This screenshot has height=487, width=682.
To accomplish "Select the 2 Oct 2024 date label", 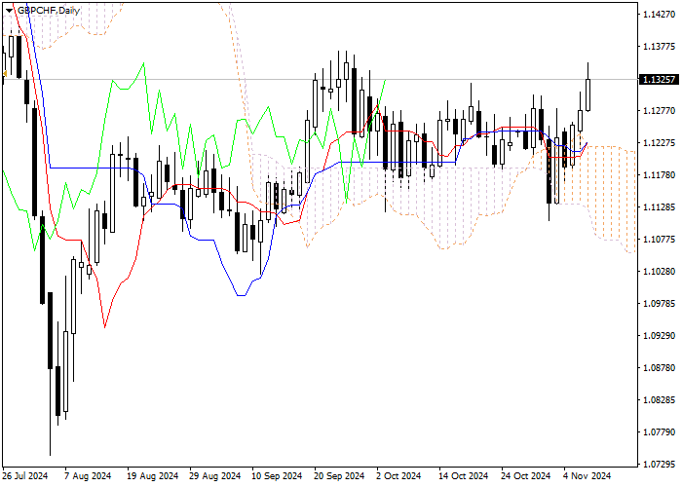I will pos(398,476).
